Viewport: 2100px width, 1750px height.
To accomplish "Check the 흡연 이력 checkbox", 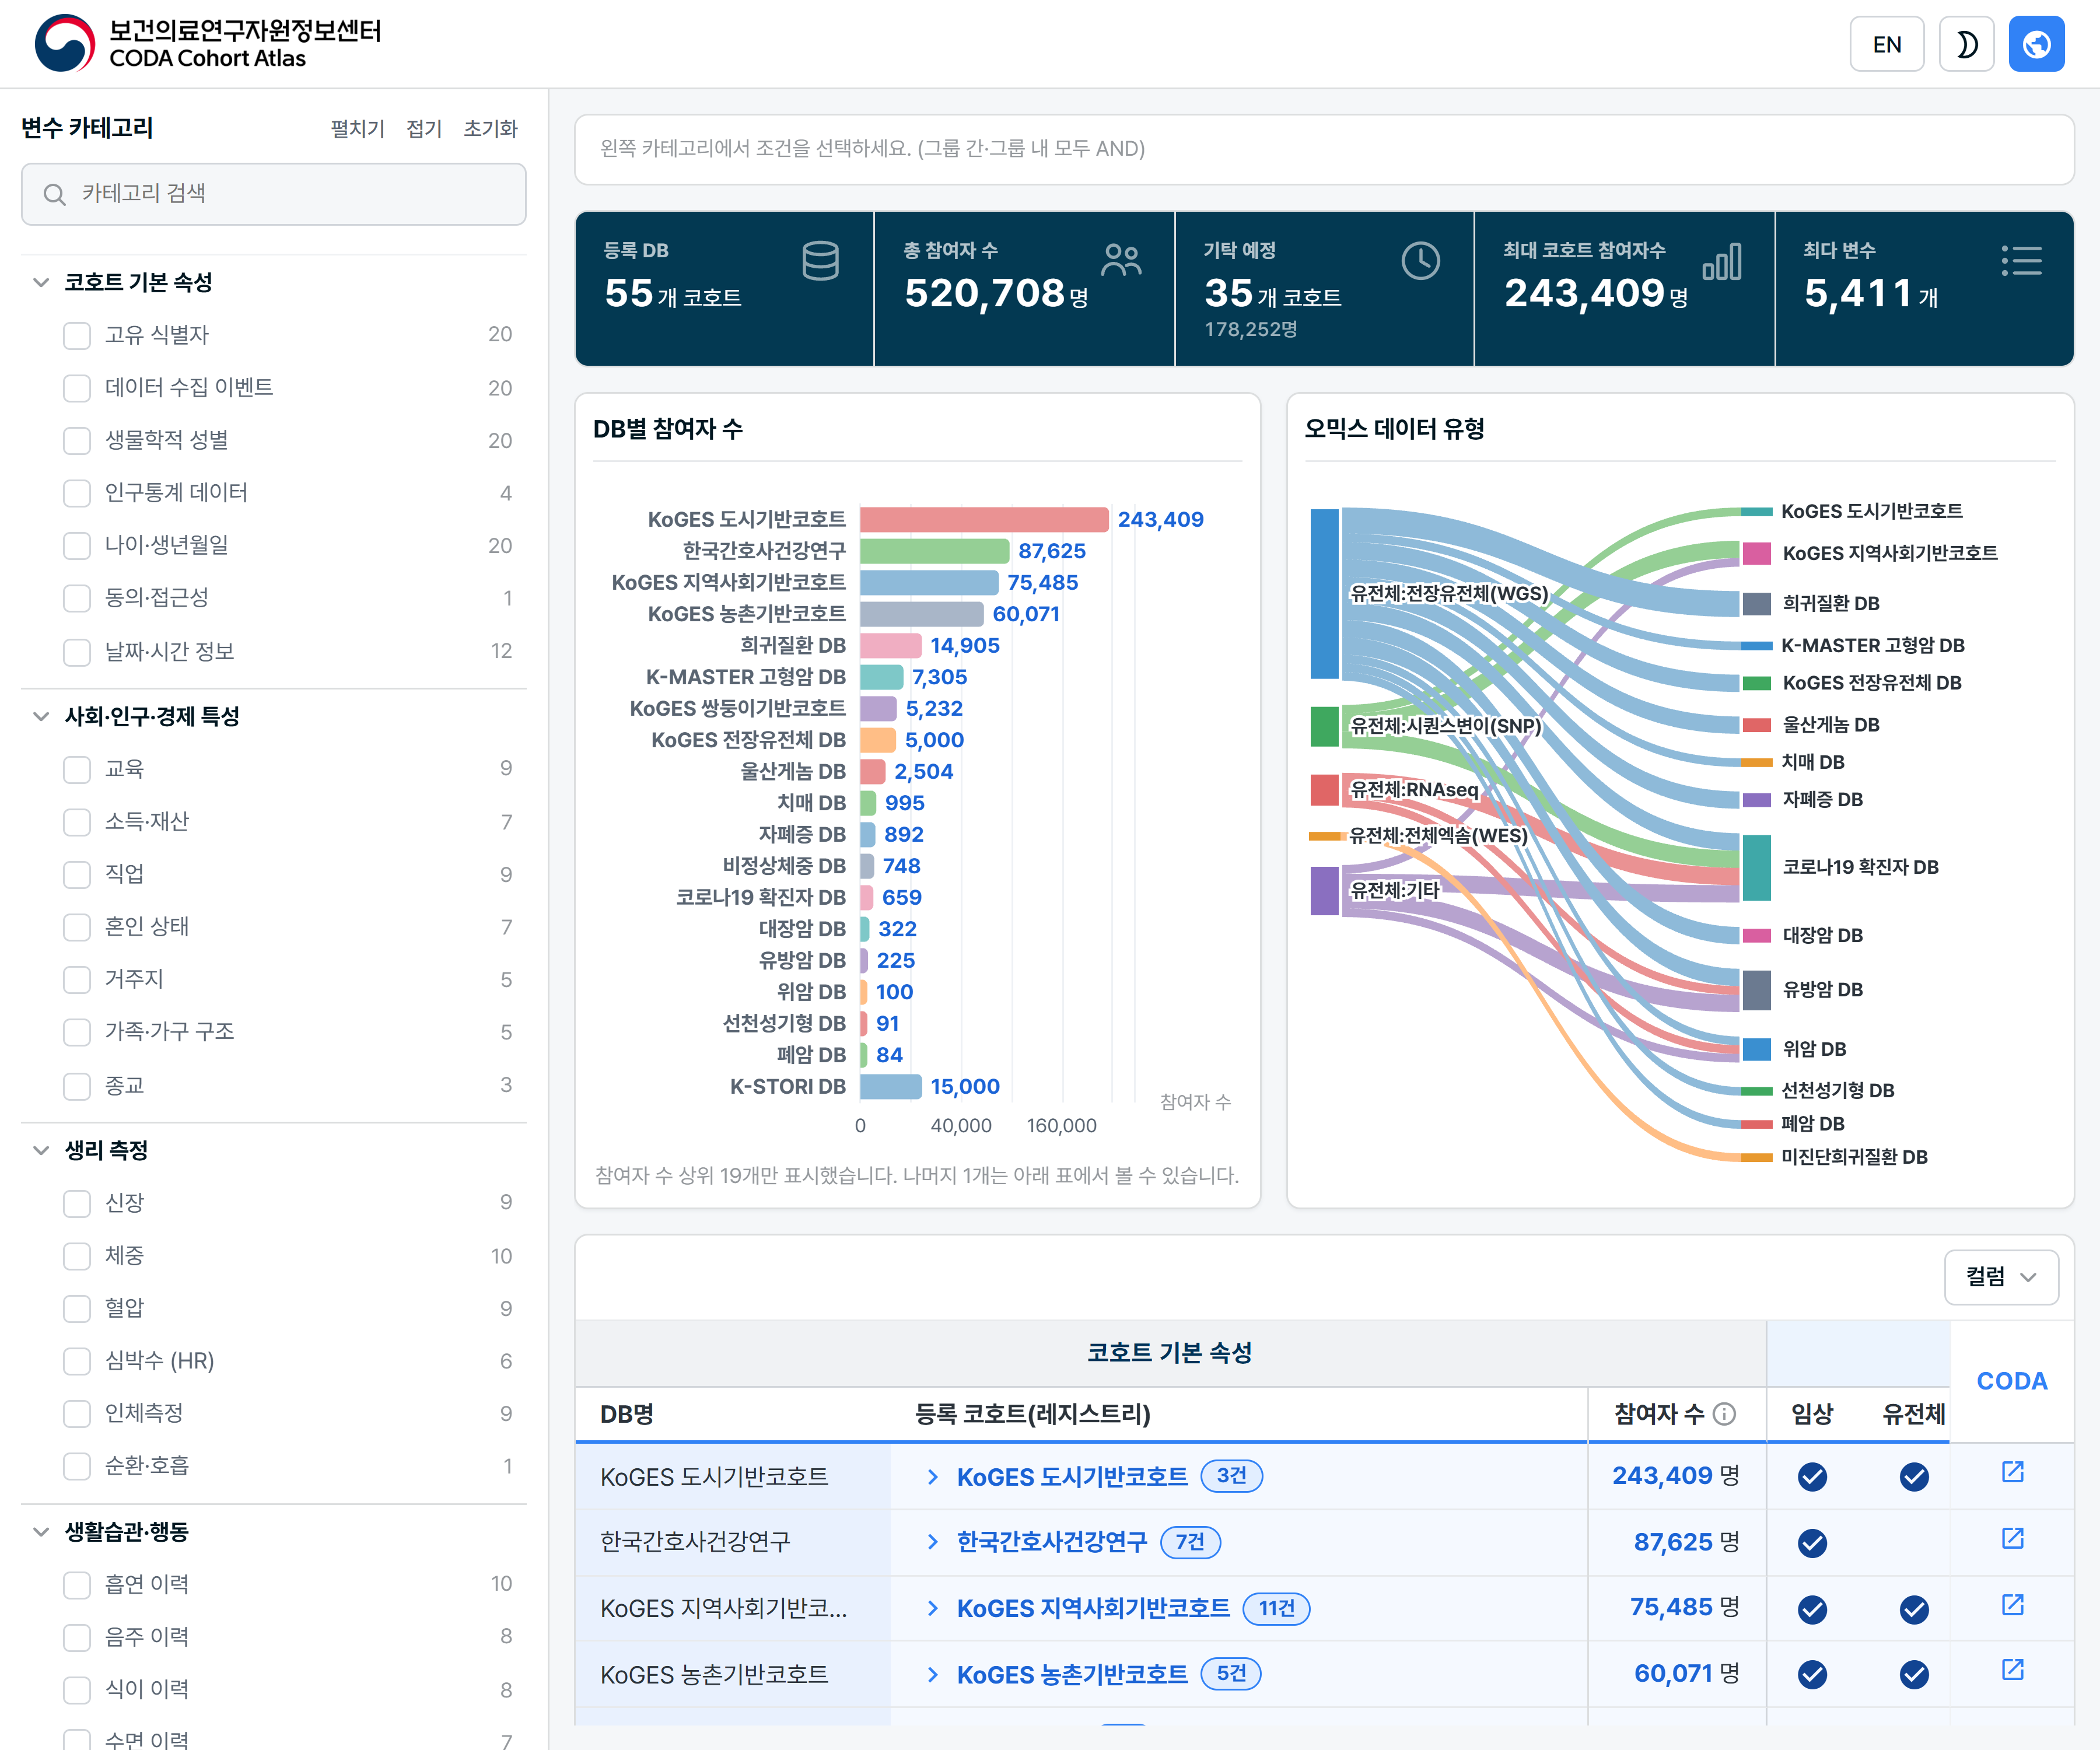I will (x=77, y=1584).
